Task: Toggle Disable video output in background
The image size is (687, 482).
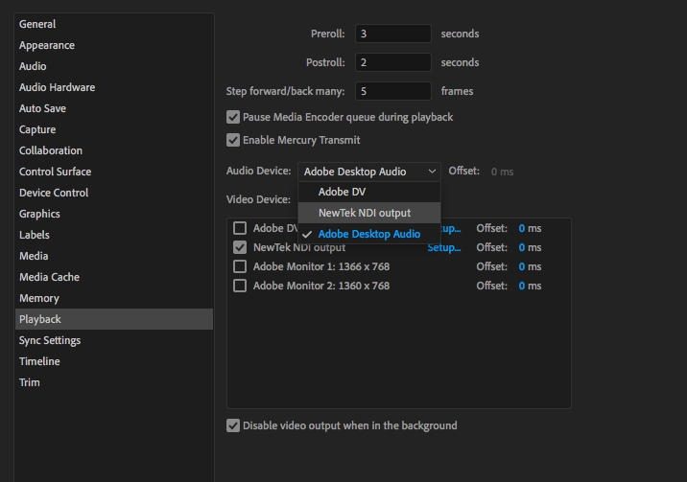Action: (233, 425)
